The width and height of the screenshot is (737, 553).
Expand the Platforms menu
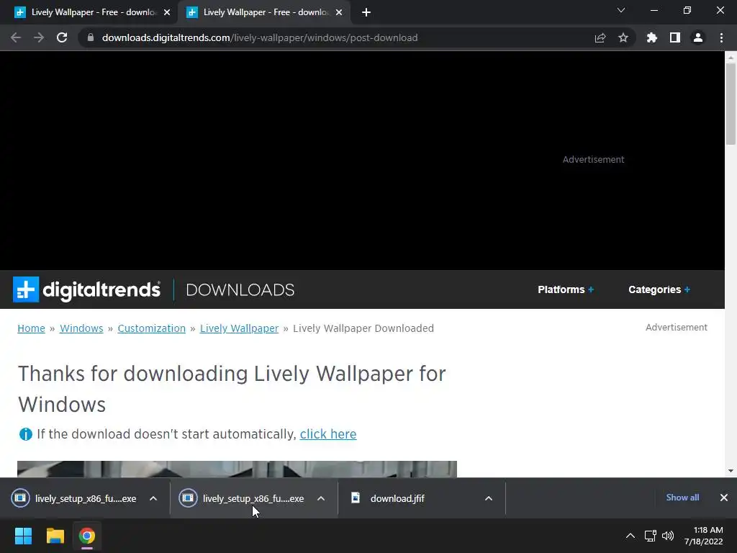(x=566, y=289)
